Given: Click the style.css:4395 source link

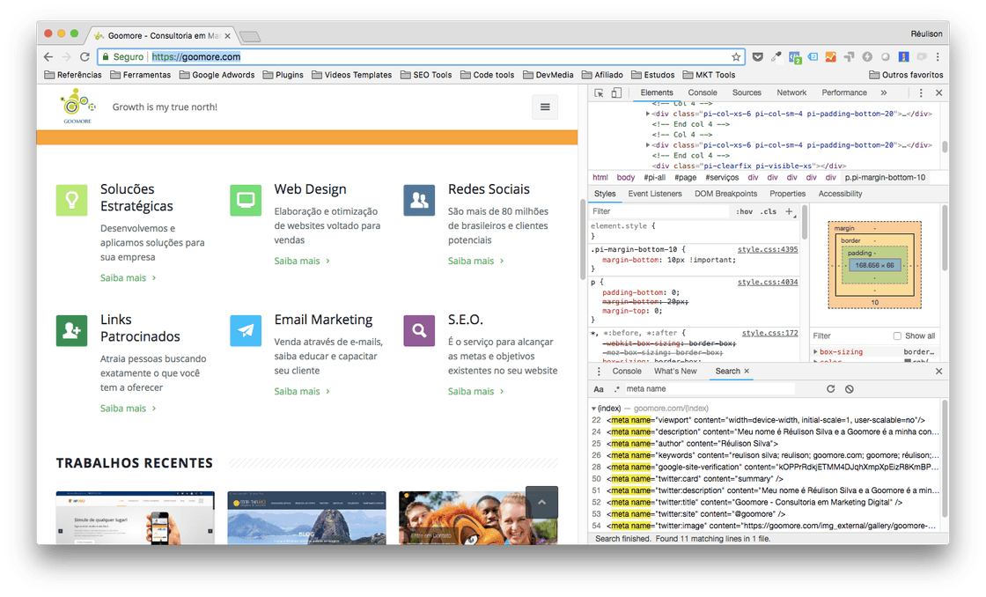Looking at the screenshot, I should [x=769, y=249].
